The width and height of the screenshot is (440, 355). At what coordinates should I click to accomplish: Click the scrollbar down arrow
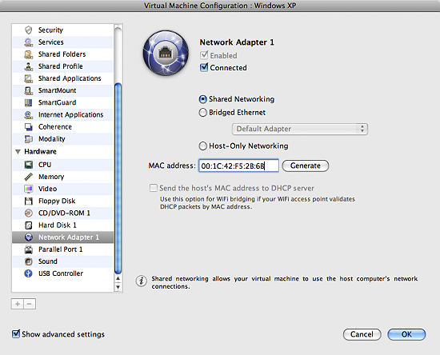coord(118,287)
